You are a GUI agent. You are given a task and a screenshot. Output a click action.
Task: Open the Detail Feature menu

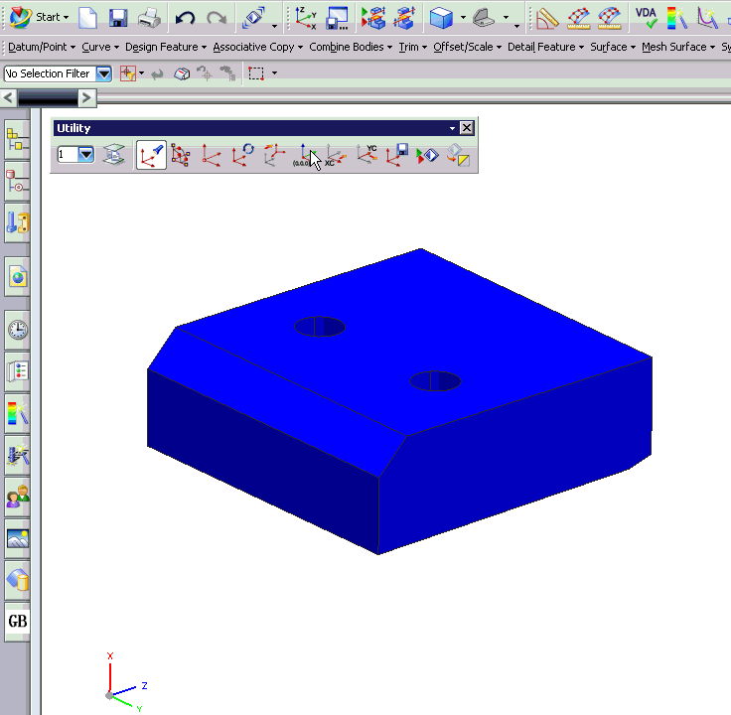point(545,47)
